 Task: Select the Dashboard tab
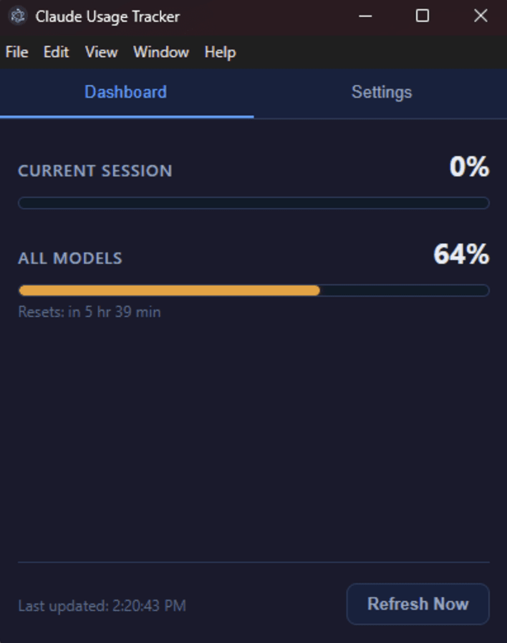coord(125,92)
